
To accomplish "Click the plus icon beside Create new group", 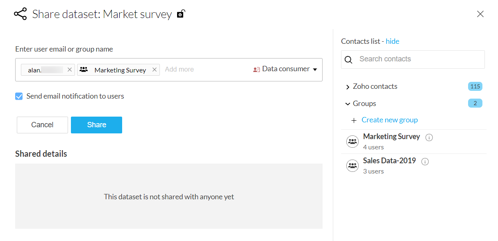I will tap(354, 120).
